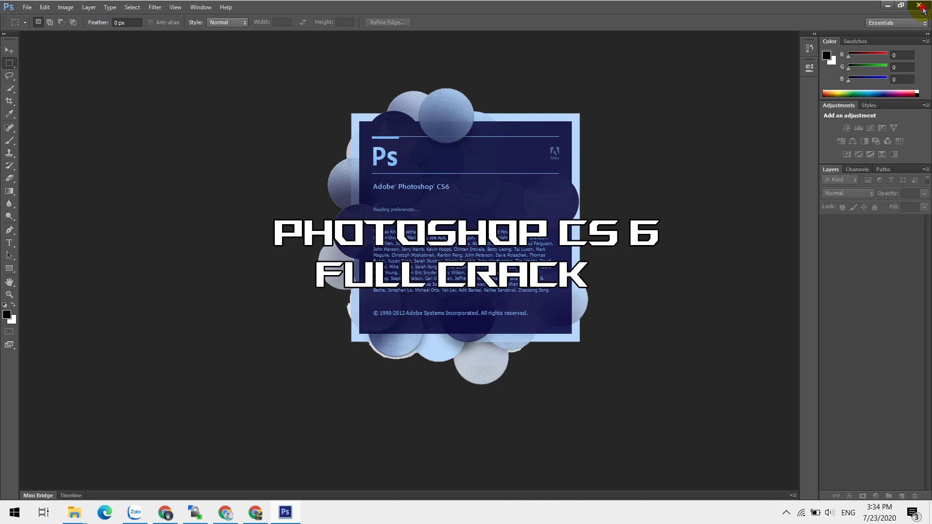The width and height of the screenshot is (932, 524).
Task: Select the Rectangular Marquee tool
Action: pos(10,62)
